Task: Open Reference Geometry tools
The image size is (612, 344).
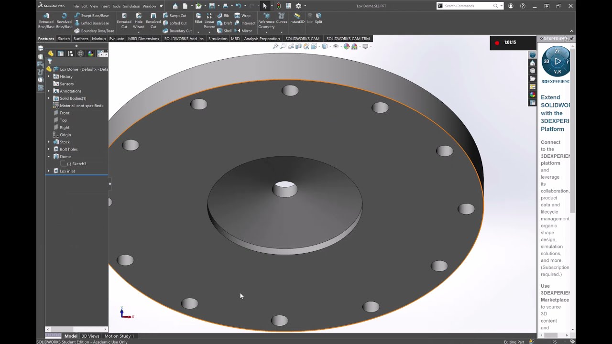Action: tap(266, 21)
